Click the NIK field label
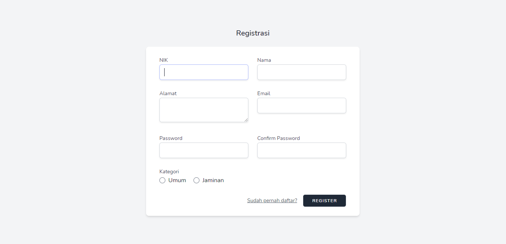The width and height of the screenshot is (506, 244). click(x=163, y=60)
